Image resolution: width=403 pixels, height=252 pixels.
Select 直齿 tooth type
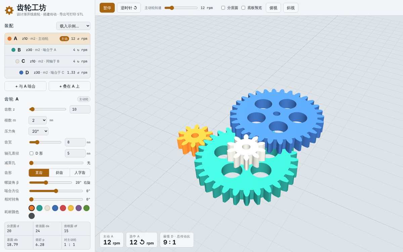(39, 173)
